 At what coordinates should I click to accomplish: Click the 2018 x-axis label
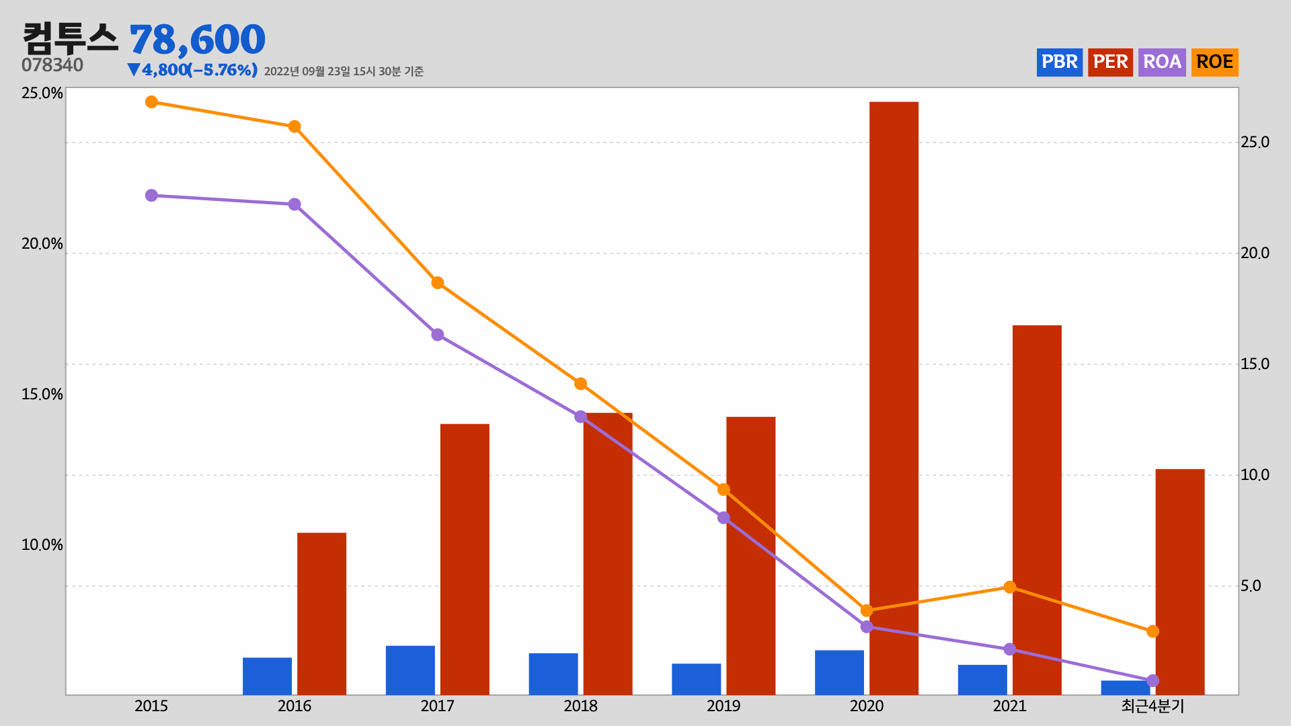point(580,706)
